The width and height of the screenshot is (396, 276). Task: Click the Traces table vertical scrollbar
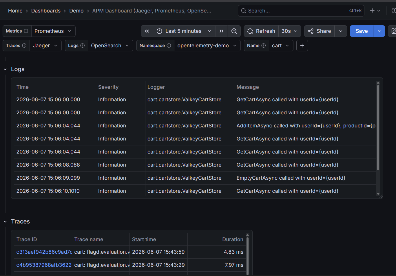247,255
